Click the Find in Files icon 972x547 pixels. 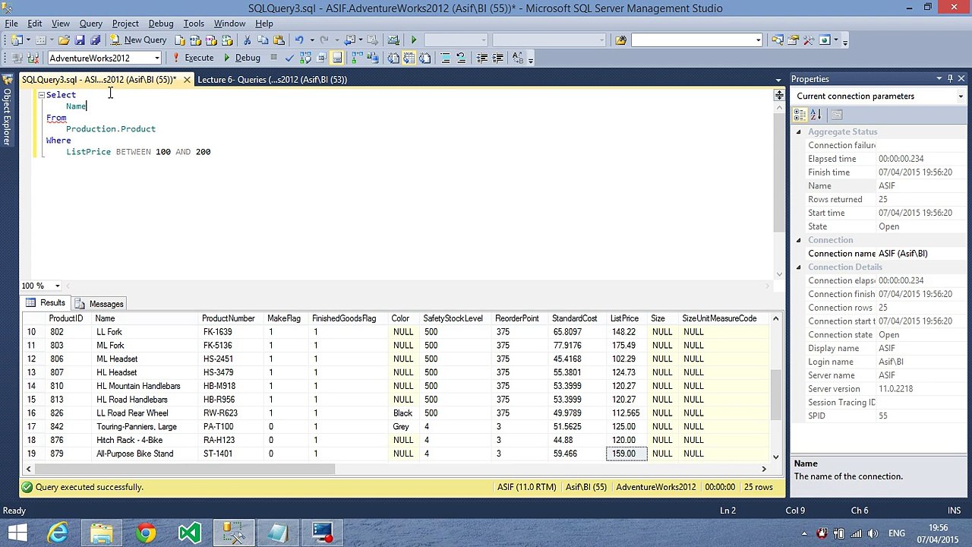tap(621, 40)
